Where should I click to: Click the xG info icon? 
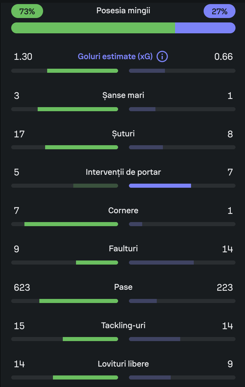162,56
